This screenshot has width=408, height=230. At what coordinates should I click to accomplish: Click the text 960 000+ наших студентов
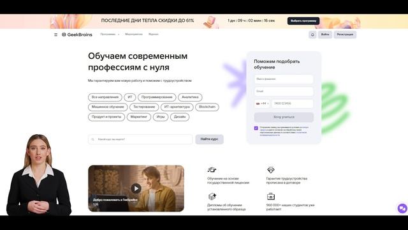pyautogui.click(x=291, y=207)
